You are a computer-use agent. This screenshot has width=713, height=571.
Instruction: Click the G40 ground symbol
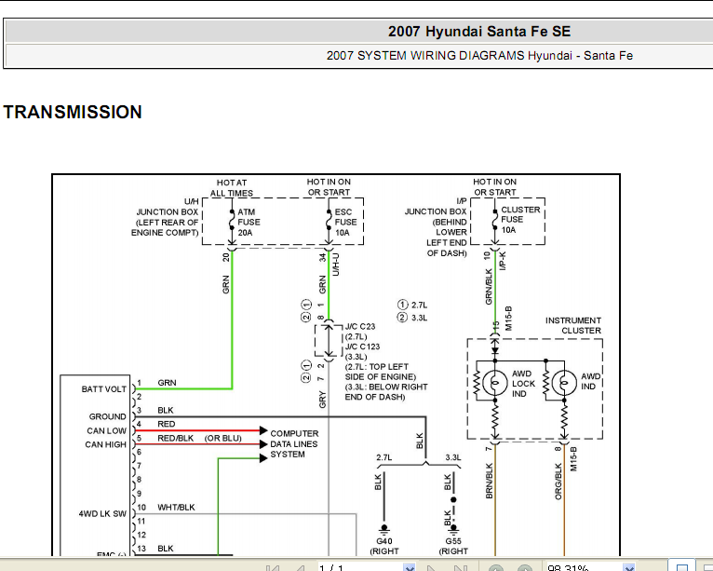(384, 529)
